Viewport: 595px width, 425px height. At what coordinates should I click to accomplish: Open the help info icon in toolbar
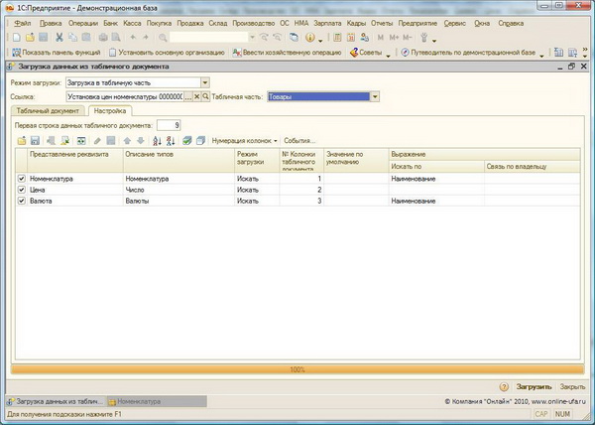pyautogui.click(x=310, y=37)
